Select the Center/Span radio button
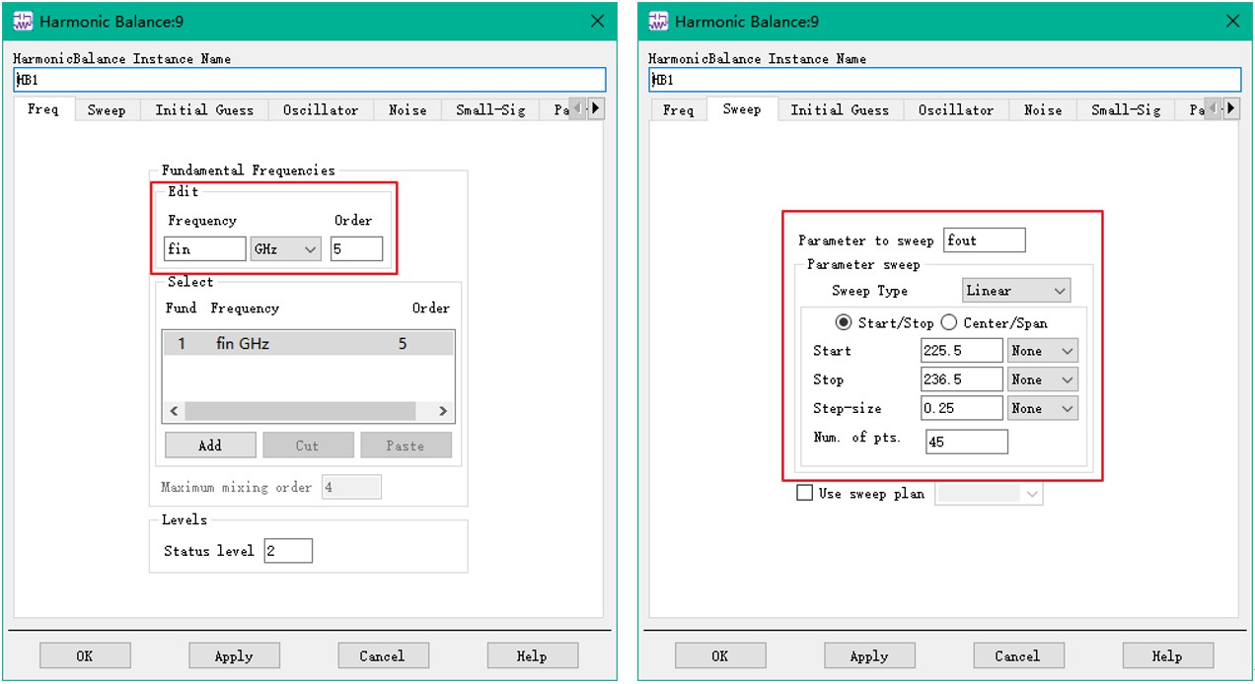The image size is (1255, 684). tap(949, 323)
